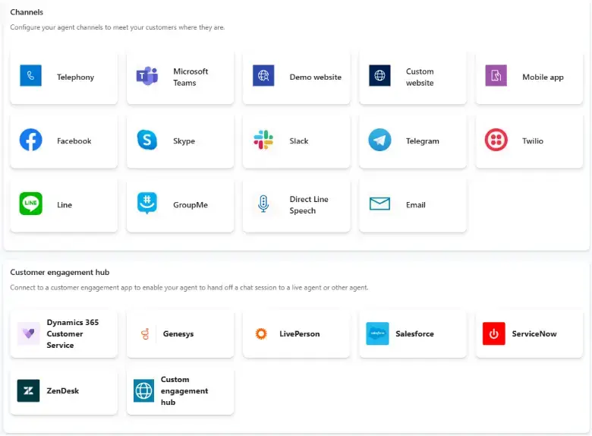Click the red ServiceNow power icon
Viewport: 592px width, 436px height.
493,333
